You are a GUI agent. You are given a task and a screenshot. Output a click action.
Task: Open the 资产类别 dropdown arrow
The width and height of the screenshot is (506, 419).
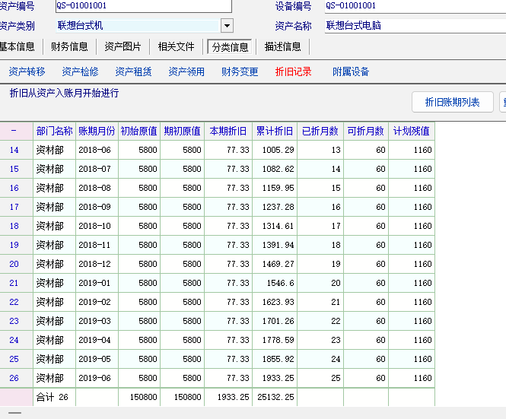pos(227,26)
